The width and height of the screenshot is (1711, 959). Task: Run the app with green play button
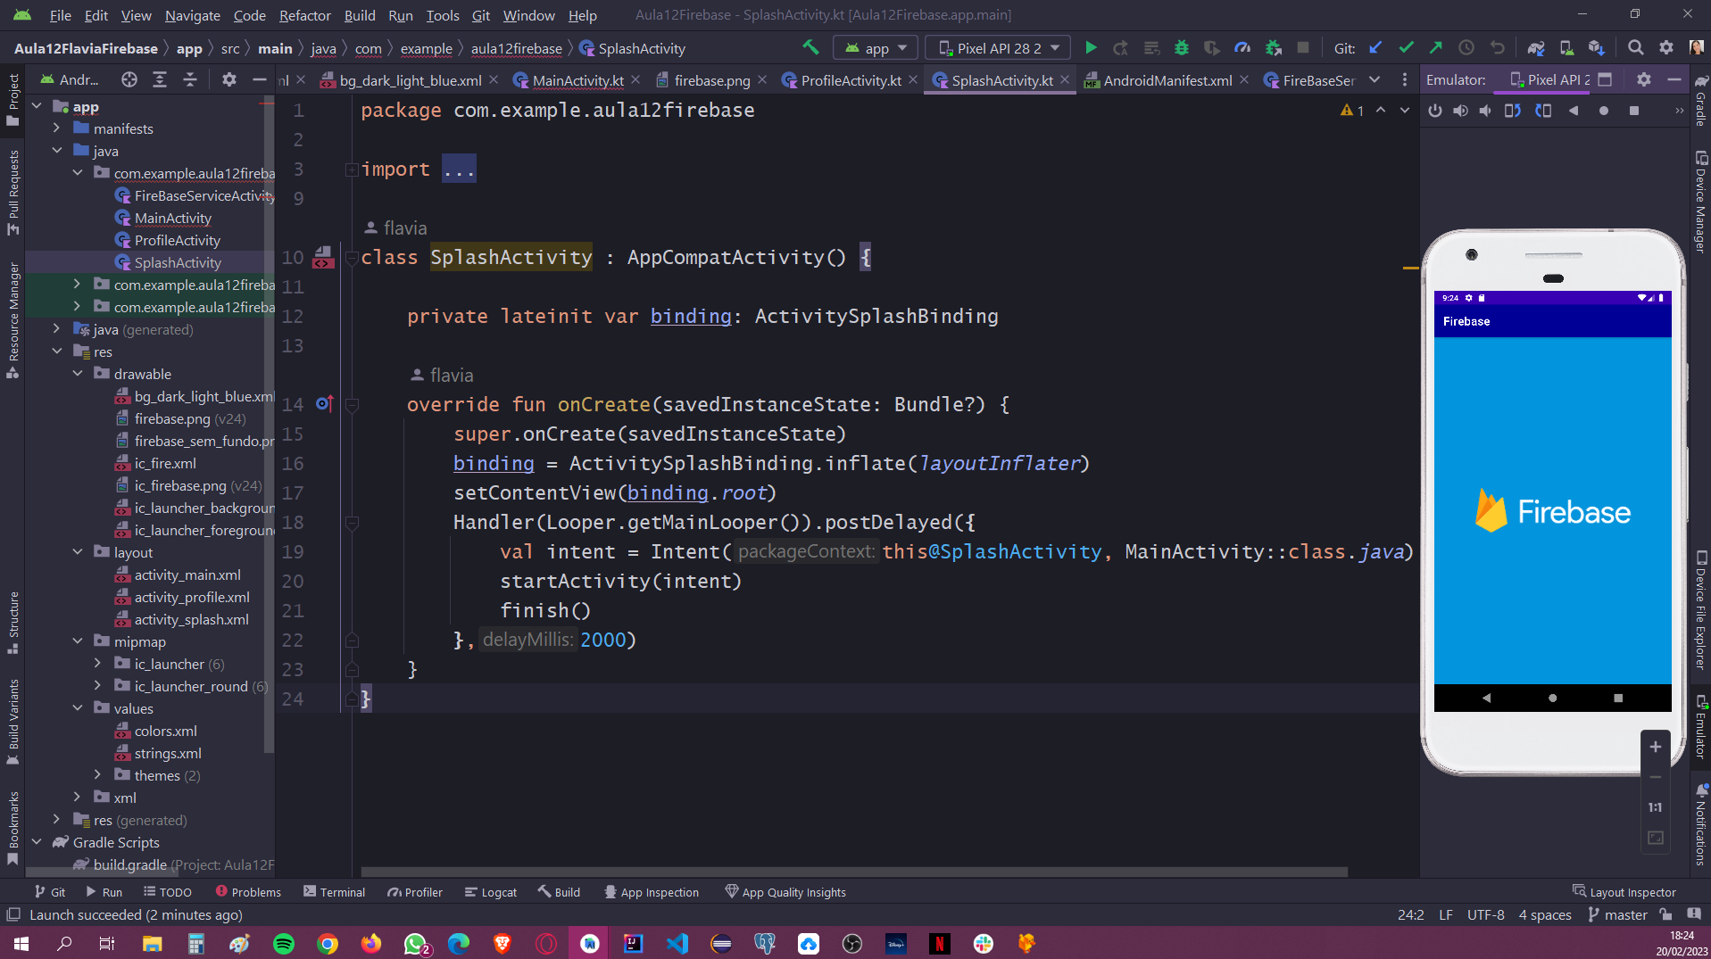pyautogui.click(x=1090, y=47)
